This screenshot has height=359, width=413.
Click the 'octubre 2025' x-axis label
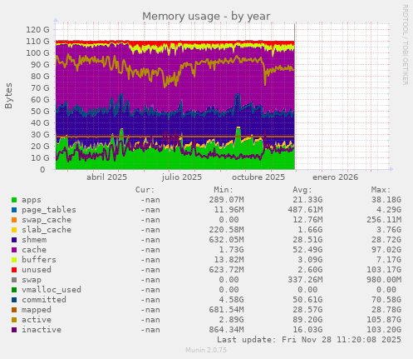tap(258, 177)
